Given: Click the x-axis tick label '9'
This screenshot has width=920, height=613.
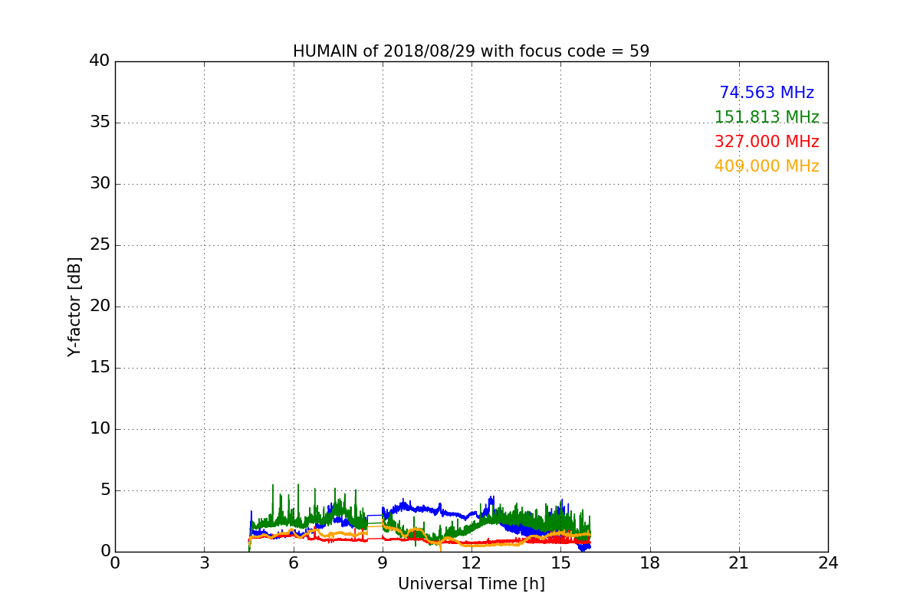Looking at the screenshot, I should pos(383,563).
